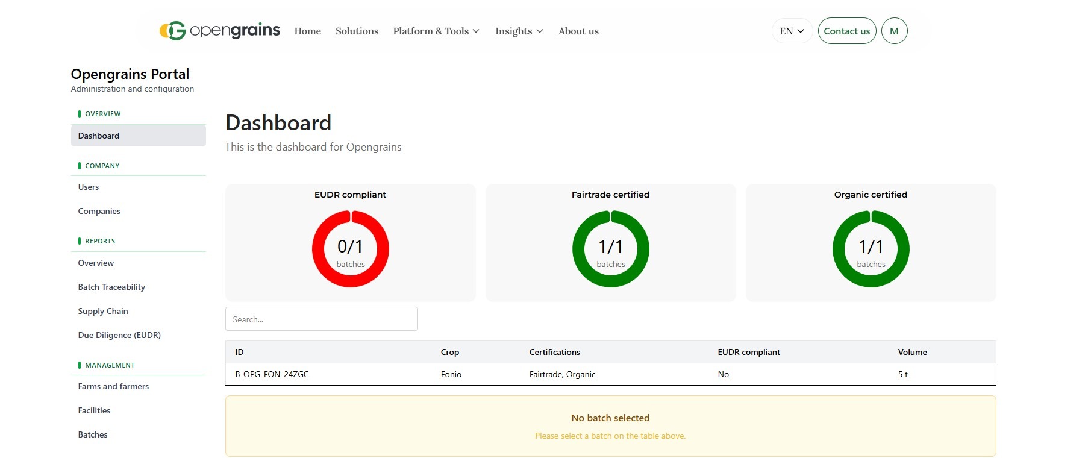Open the About us page
The height and width of the screenshot is (458, 1091).
click(578, 31)
